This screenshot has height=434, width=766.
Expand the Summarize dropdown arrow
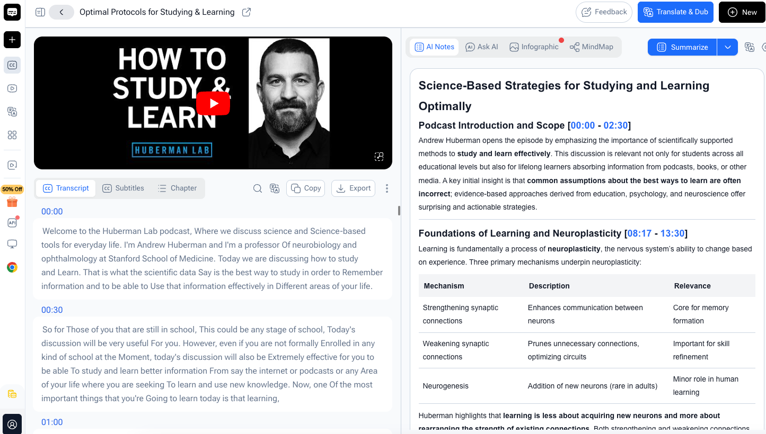click(727, 47)
